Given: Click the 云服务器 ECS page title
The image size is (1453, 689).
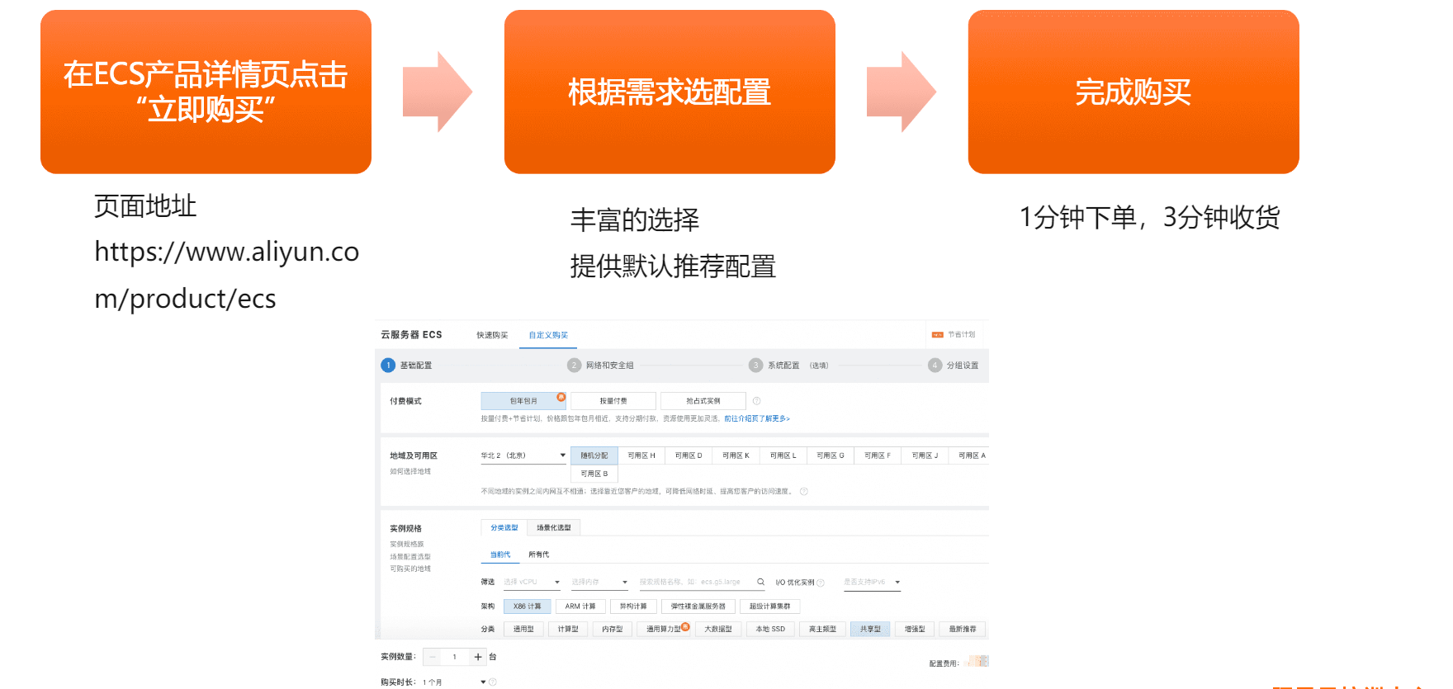Looking at the screenshot, I should 411,335.
